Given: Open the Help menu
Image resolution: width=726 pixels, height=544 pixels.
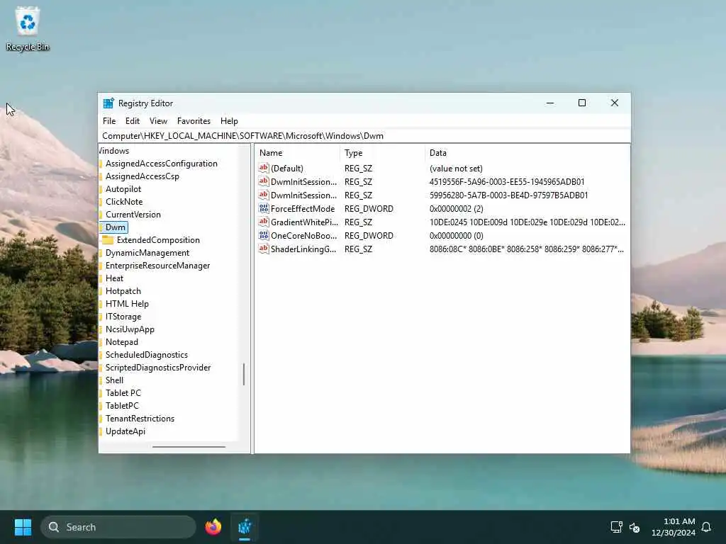Looking at the screenshot, I should tap(229, 120).
